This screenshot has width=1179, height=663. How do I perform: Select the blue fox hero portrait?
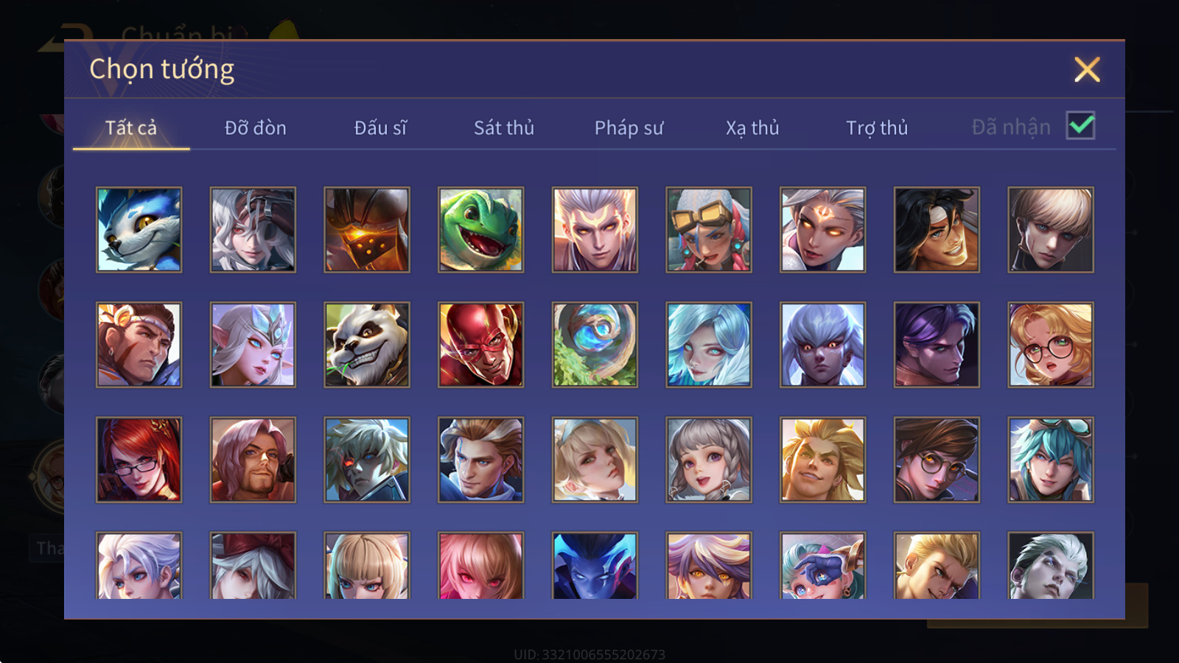(x=139, y=230)
